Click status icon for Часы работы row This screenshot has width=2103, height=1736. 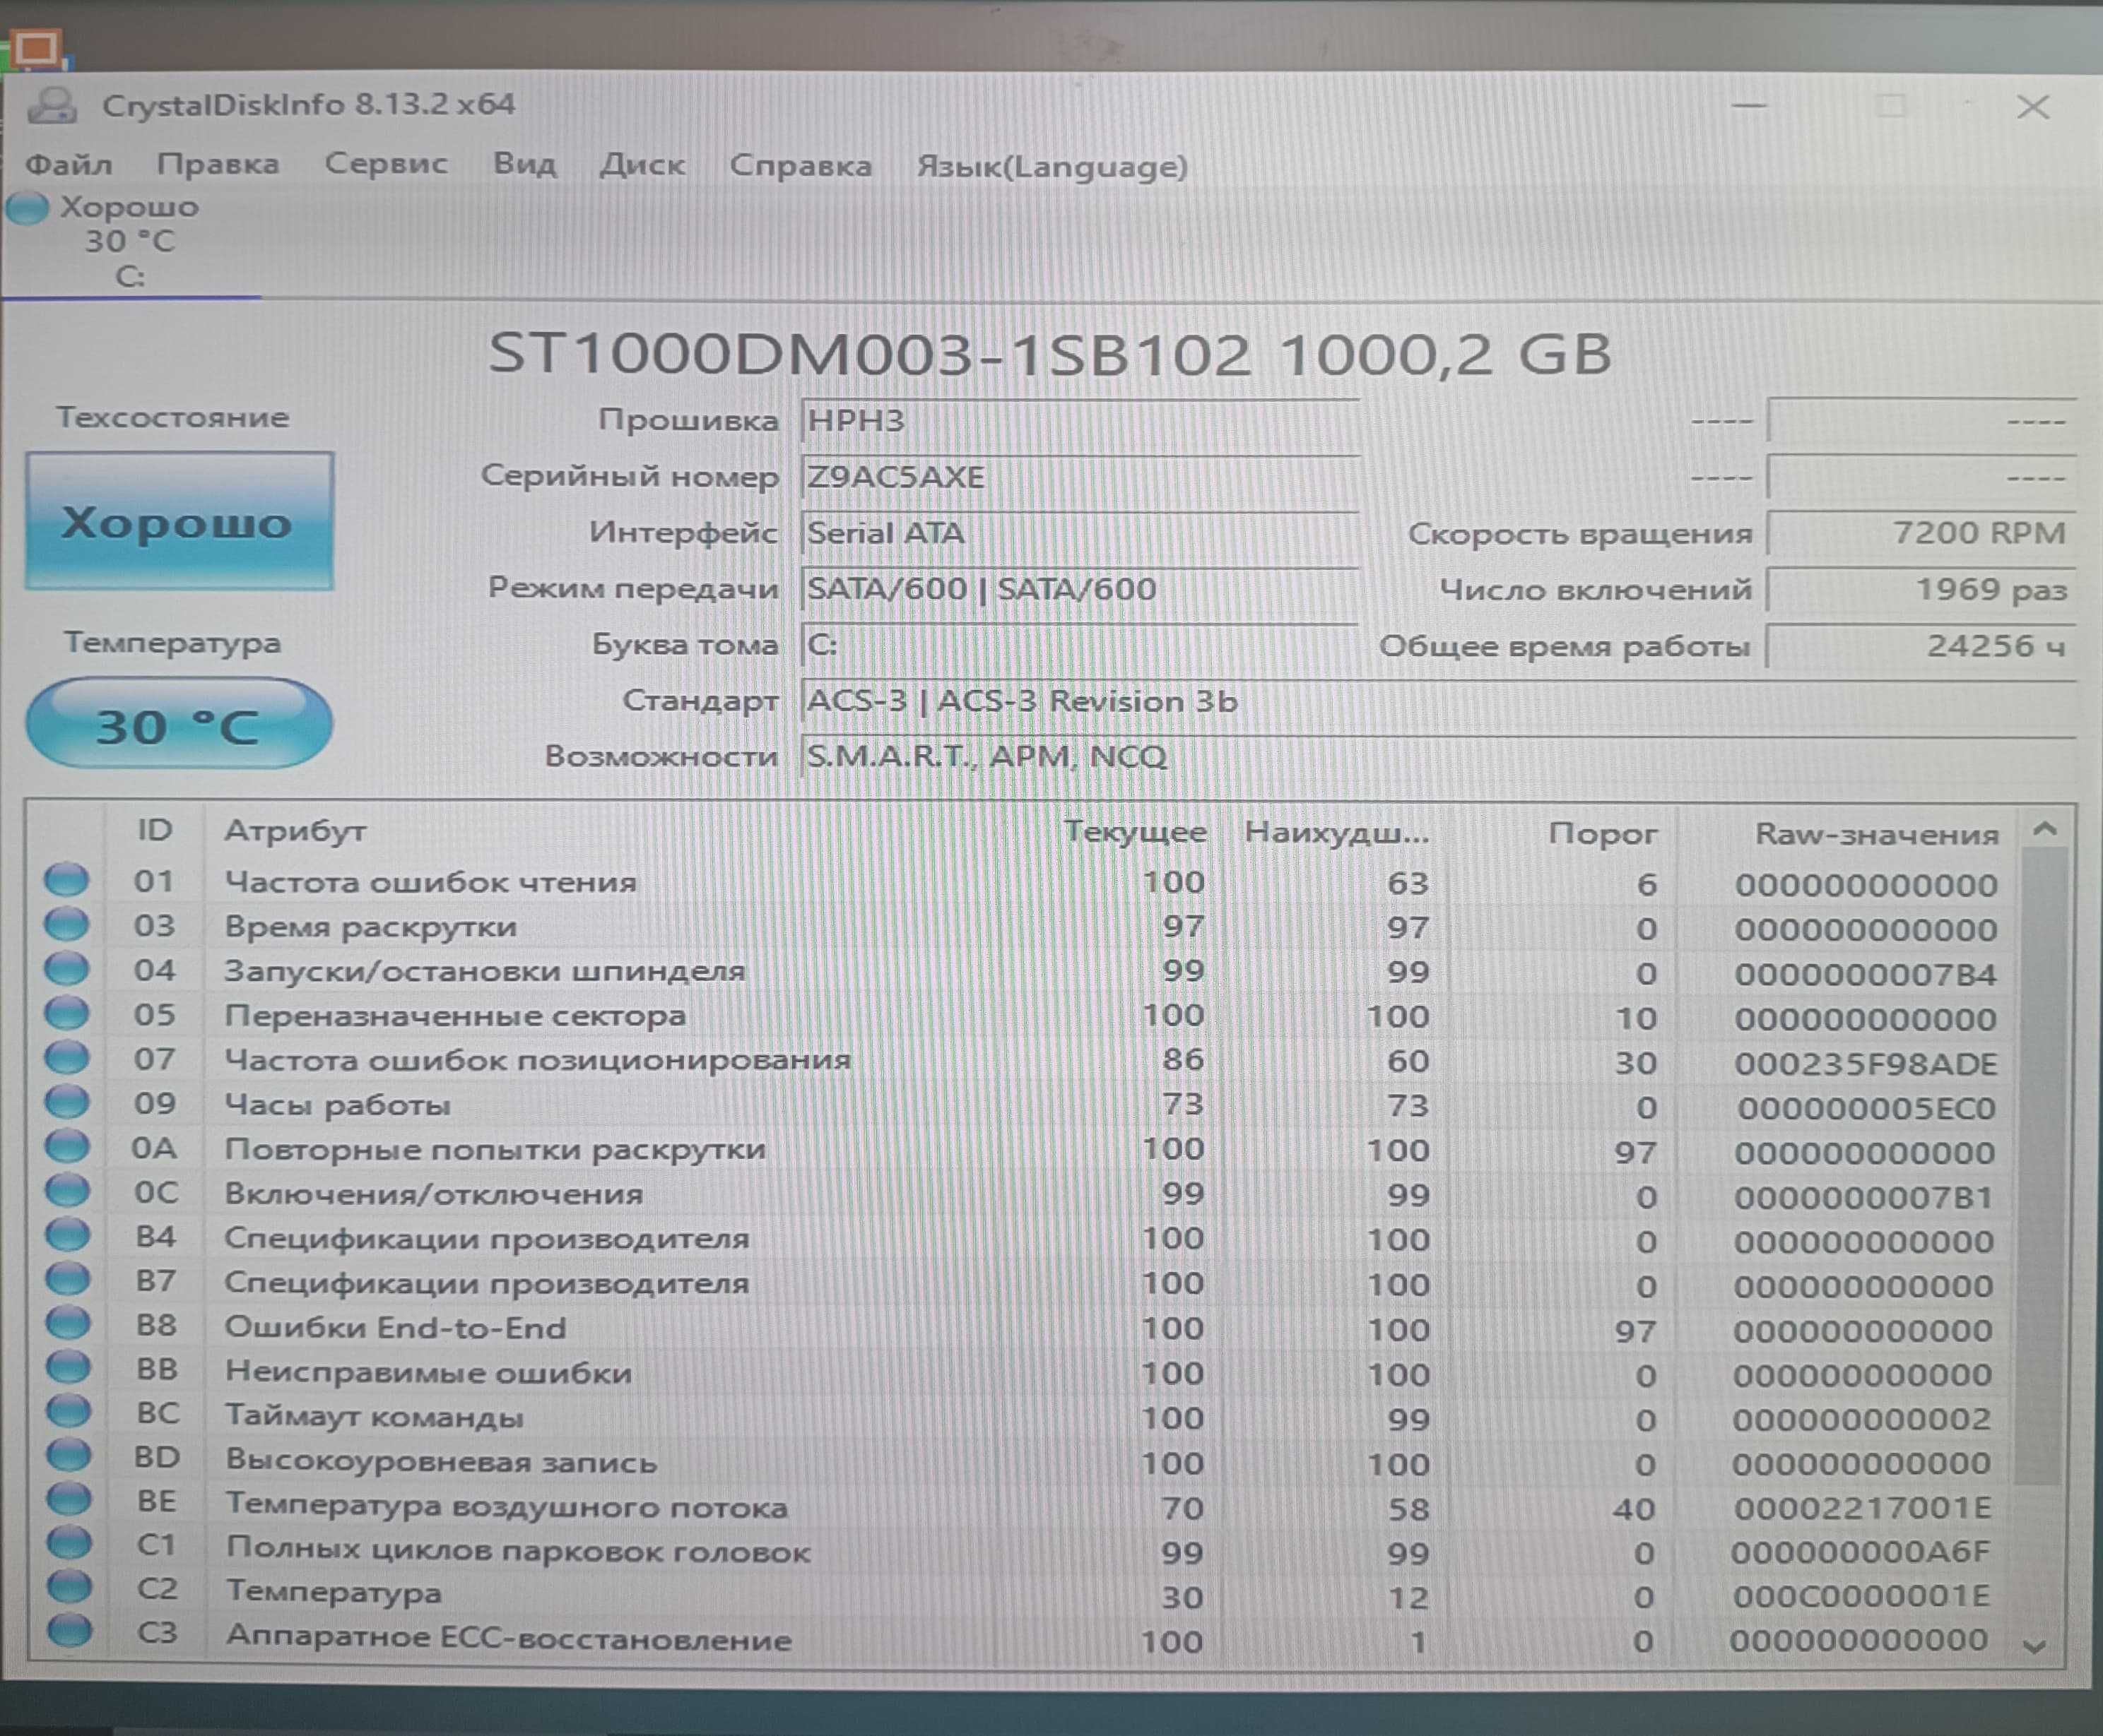[x=67, y=1102]
